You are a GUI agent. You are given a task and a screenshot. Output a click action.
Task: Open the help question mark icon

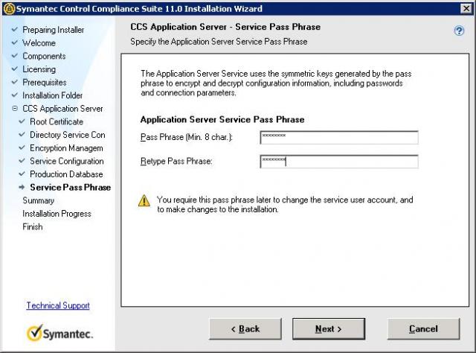(459, 31)
